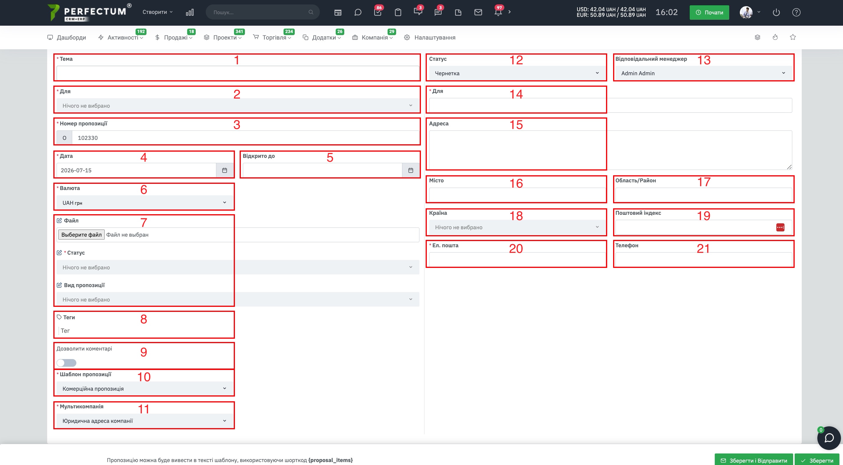Click the Тема input field
Viewport: 843px width, 465px height.
click(238, 73)
